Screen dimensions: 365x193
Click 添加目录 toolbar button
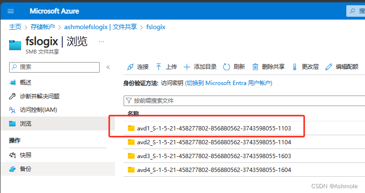[x=200, y=67]
